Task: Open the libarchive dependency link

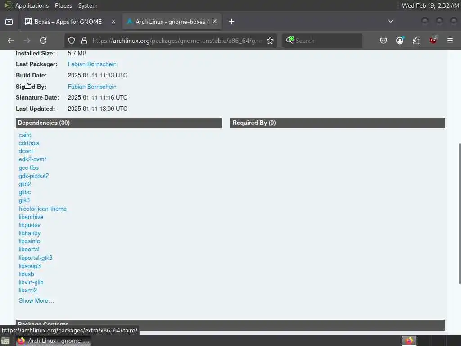Action: (31, 217)
